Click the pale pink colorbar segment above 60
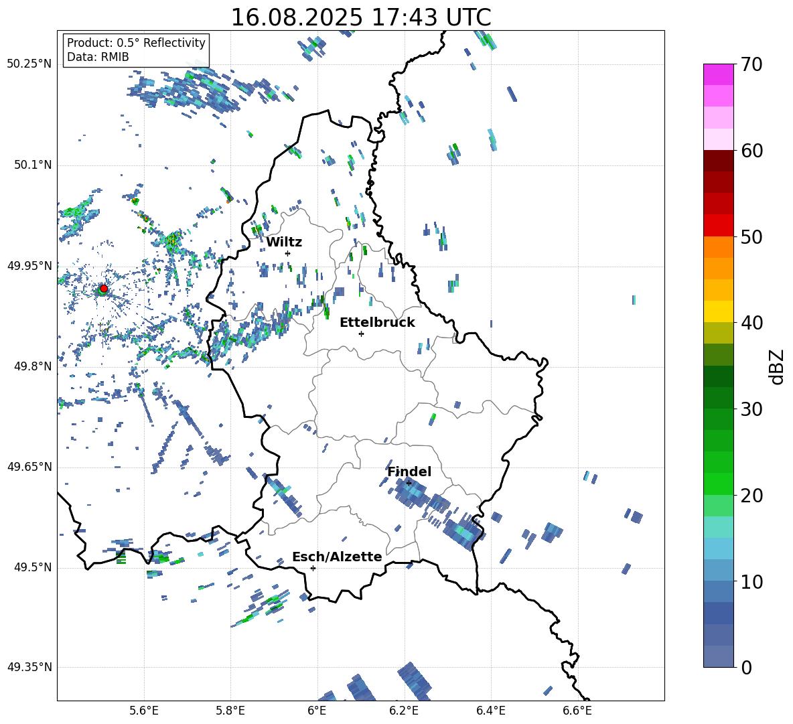793x724 pixels. click(x=718, y=139)
